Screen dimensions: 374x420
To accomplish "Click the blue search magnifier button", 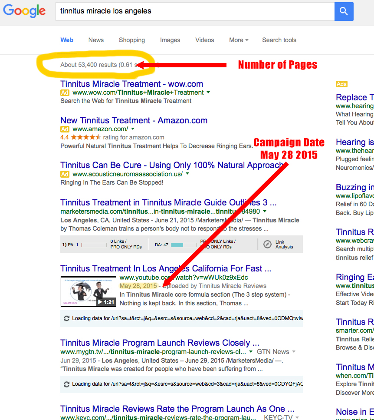I will click(344, 11).
